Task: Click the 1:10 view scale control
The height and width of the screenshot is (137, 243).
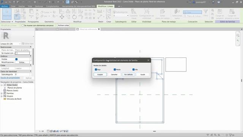Action: pos(41,131)
